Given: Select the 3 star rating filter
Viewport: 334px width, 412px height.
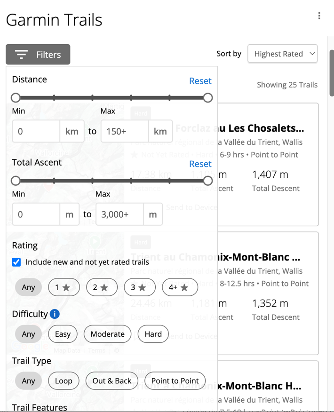Looking at the screenshot, I should pos(140,287).
